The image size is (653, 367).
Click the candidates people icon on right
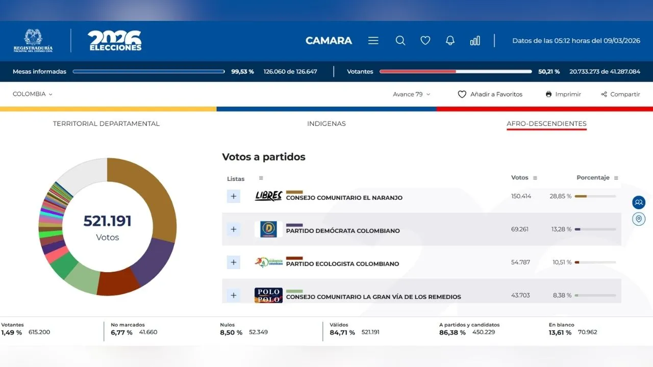pyautogui.click(x=638, y=202)
